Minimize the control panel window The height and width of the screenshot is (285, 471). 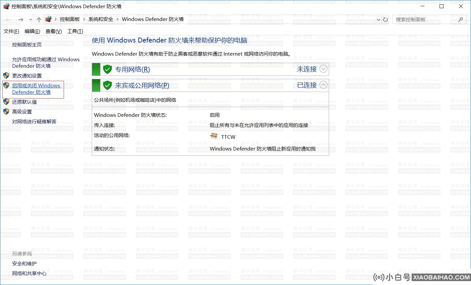pyautogui.click(x=423, y=6)
